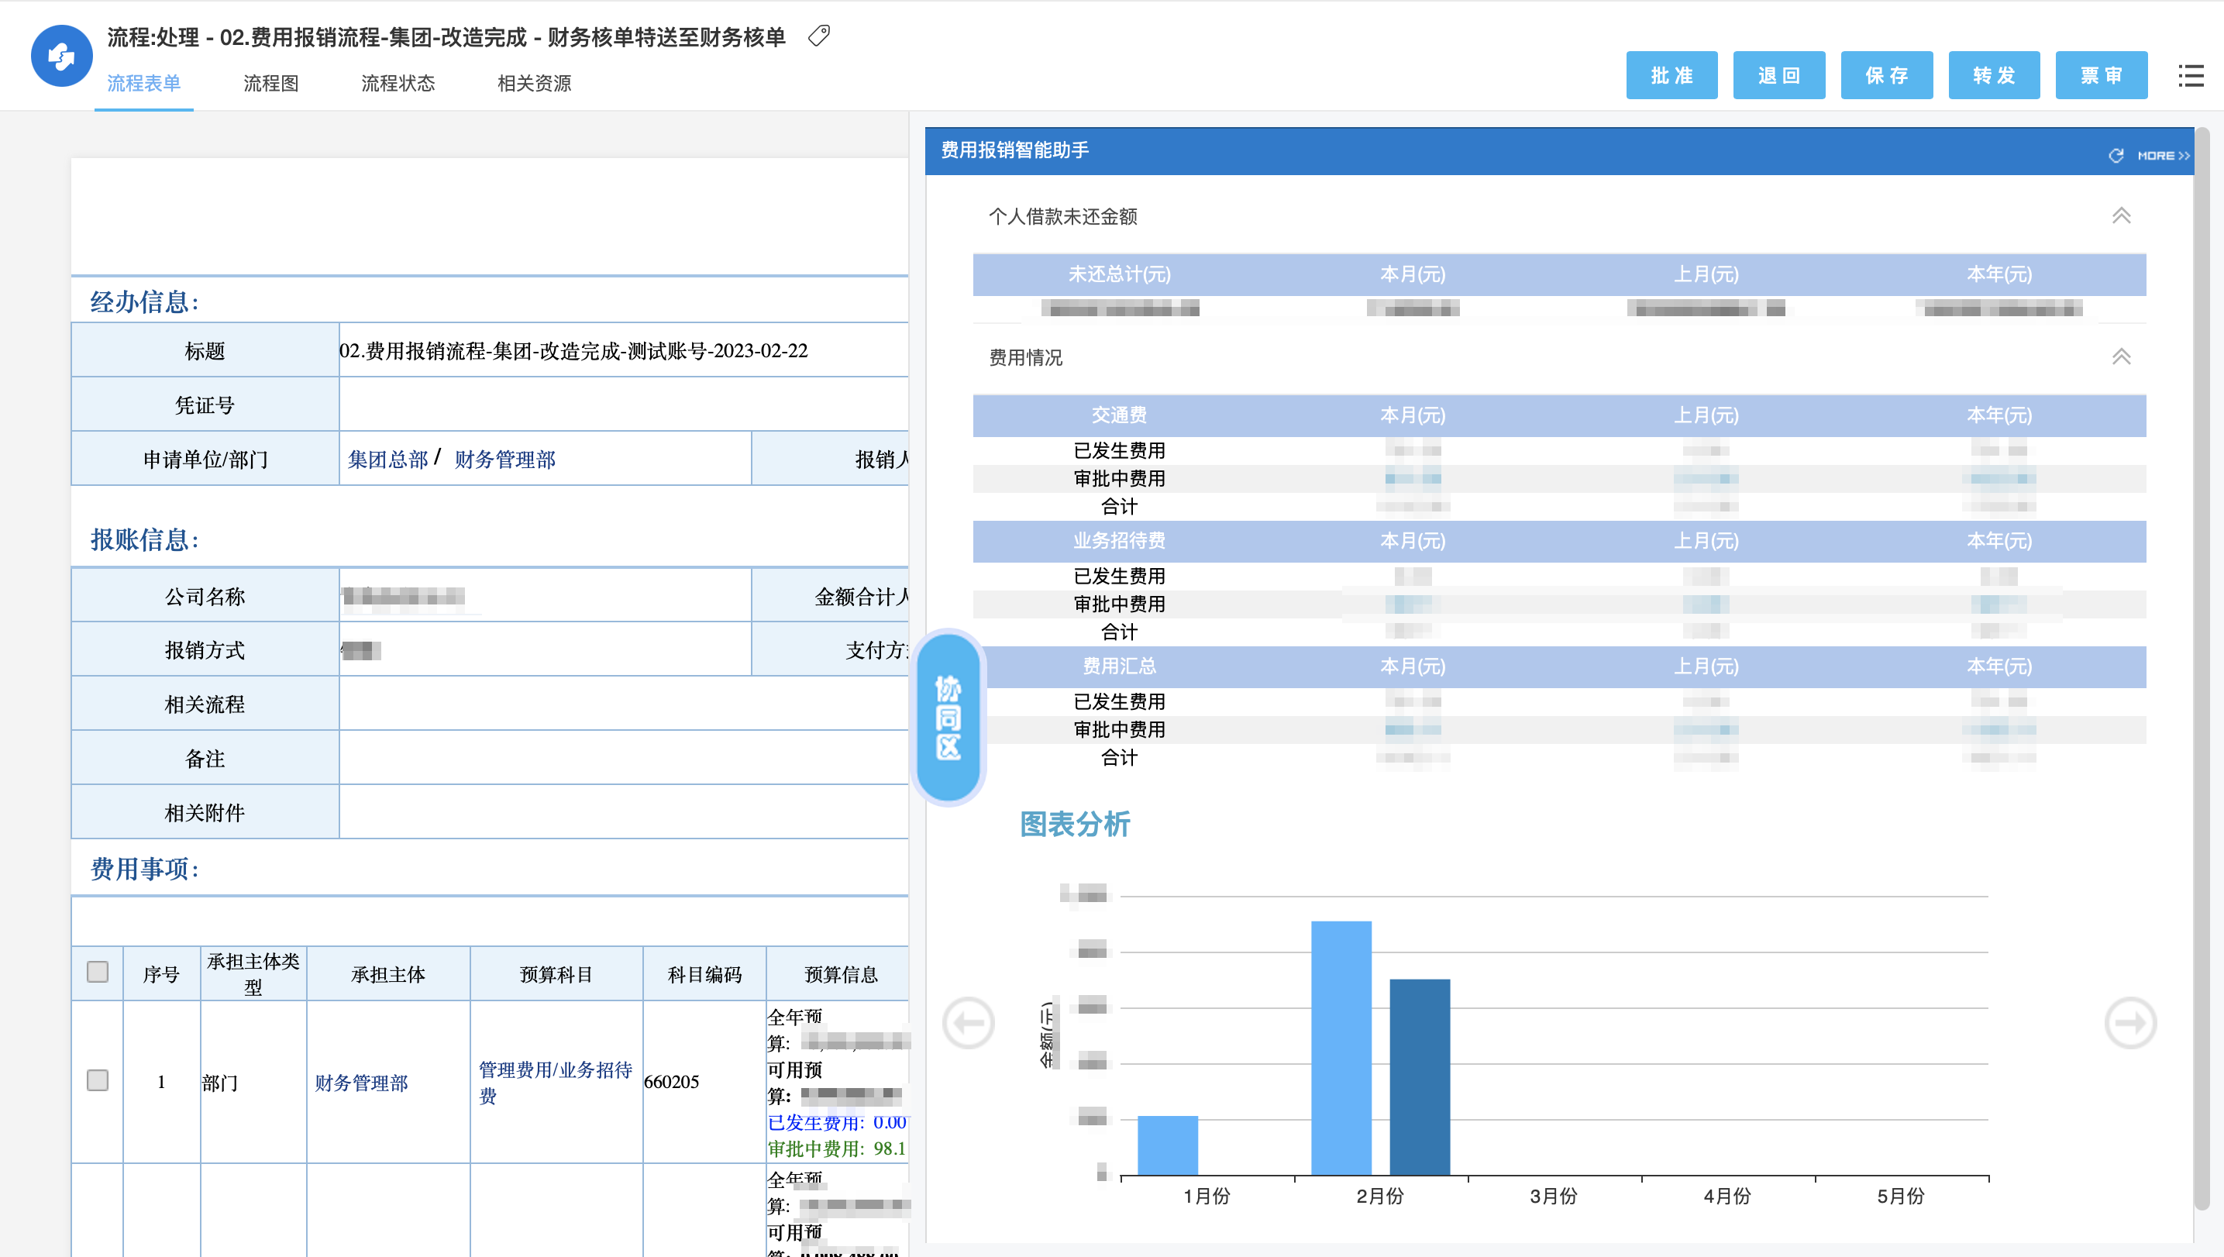Click the 交通费 table header

click(1119, 415)
